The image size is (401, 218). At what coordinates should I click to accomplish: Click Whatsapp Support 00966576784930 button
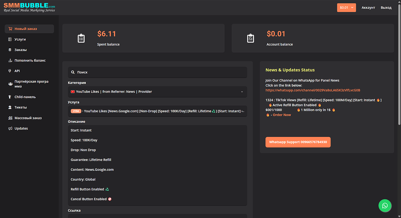point(298,142)
